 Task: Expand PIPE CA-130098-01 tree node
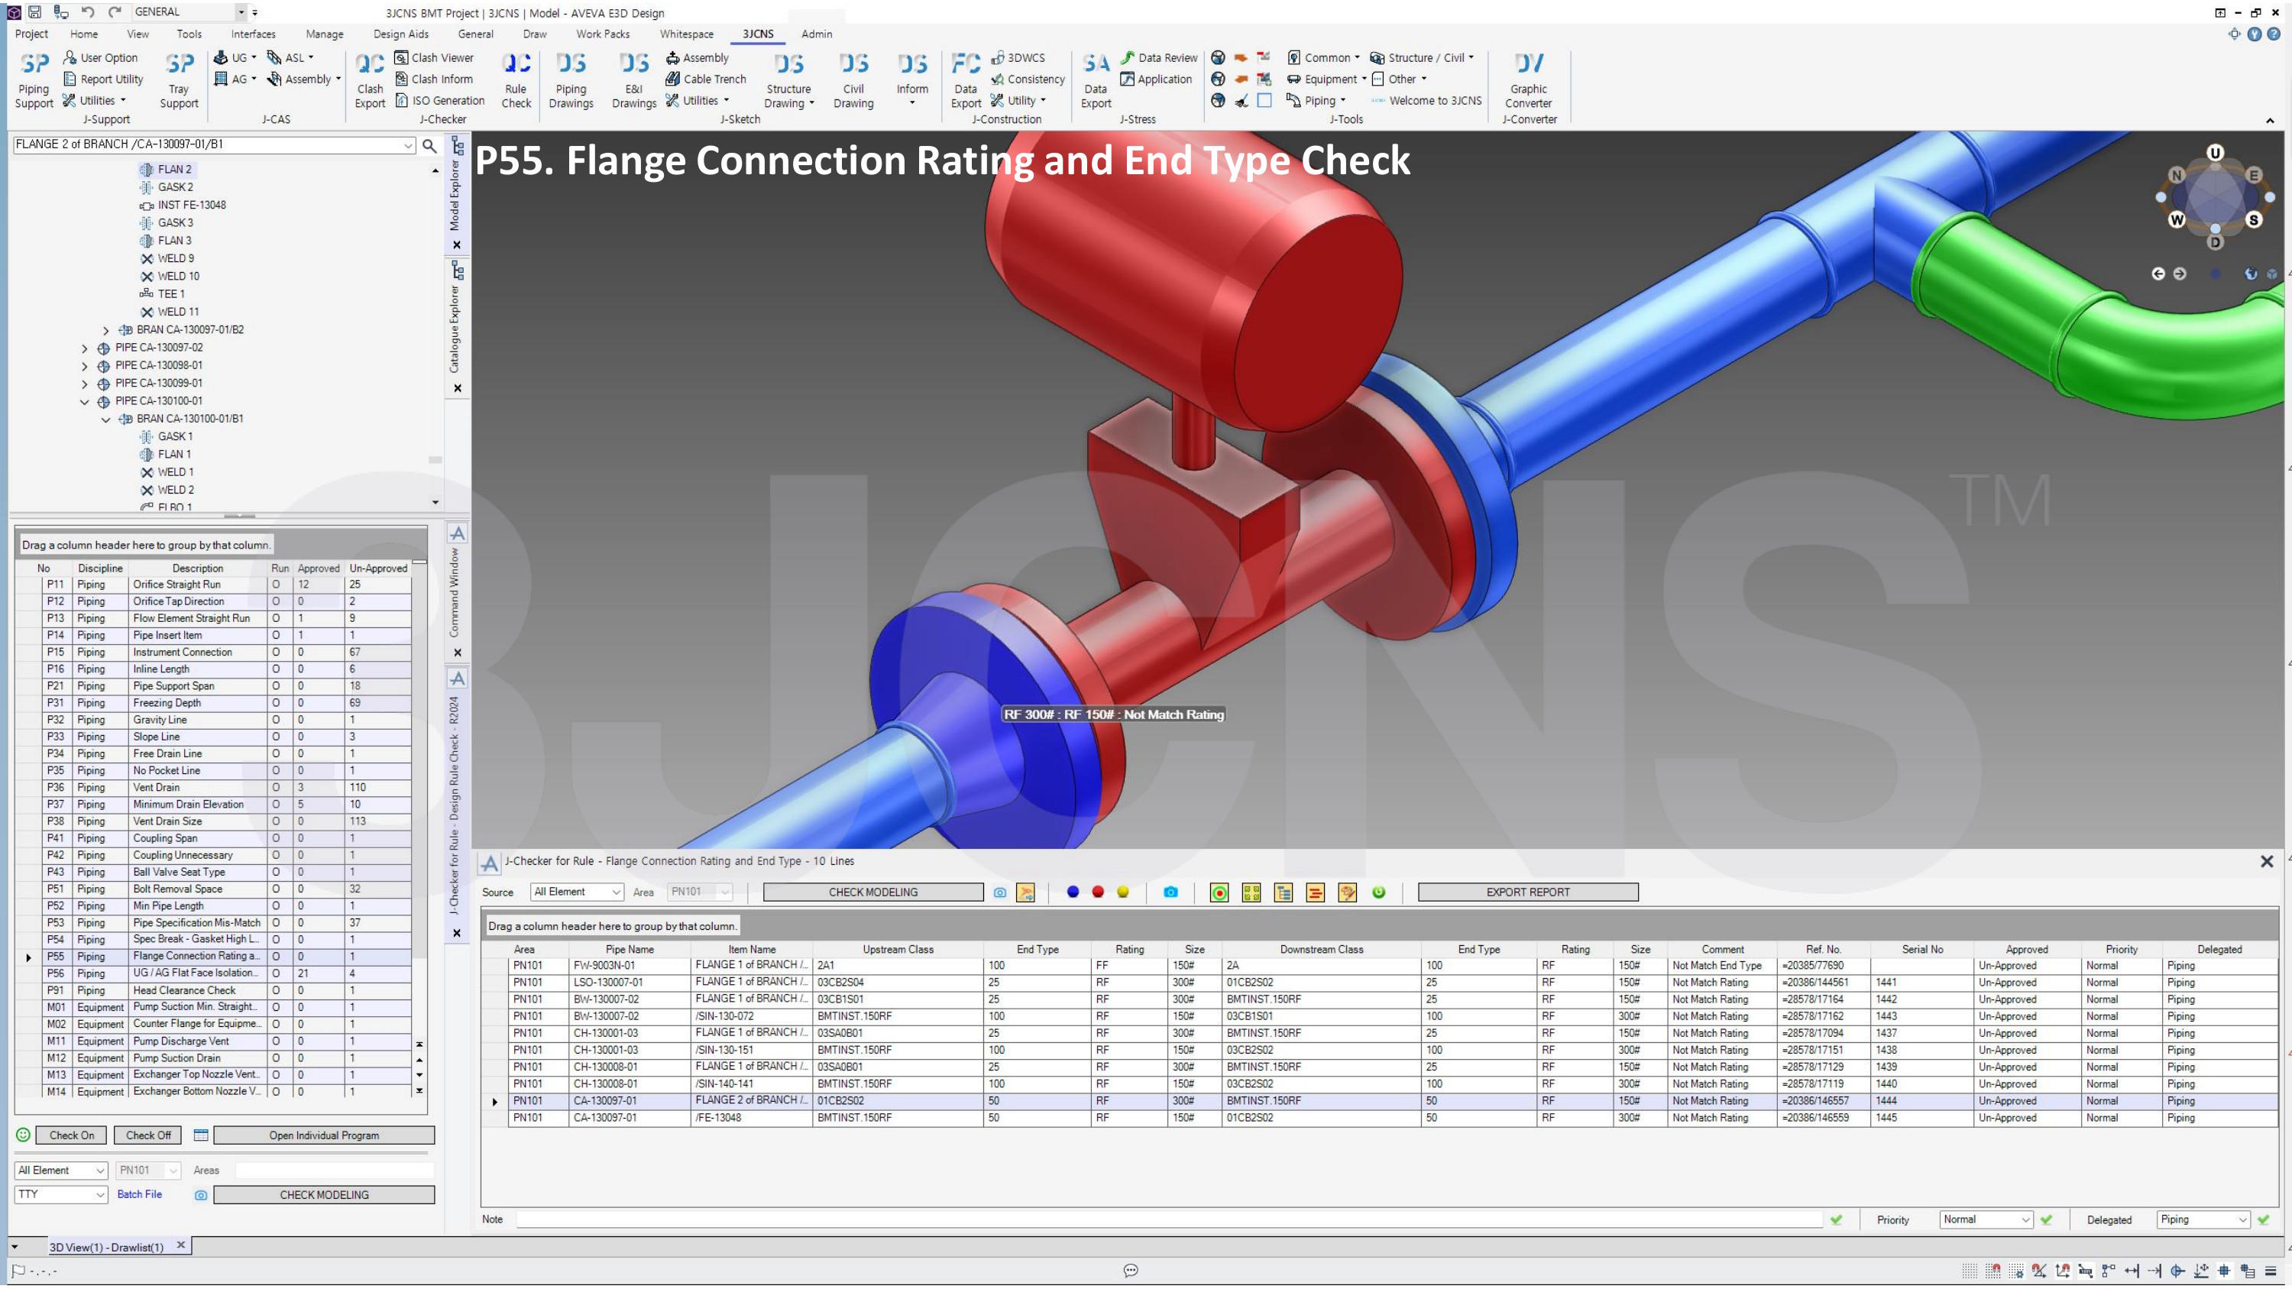click(x=85, y=367)
